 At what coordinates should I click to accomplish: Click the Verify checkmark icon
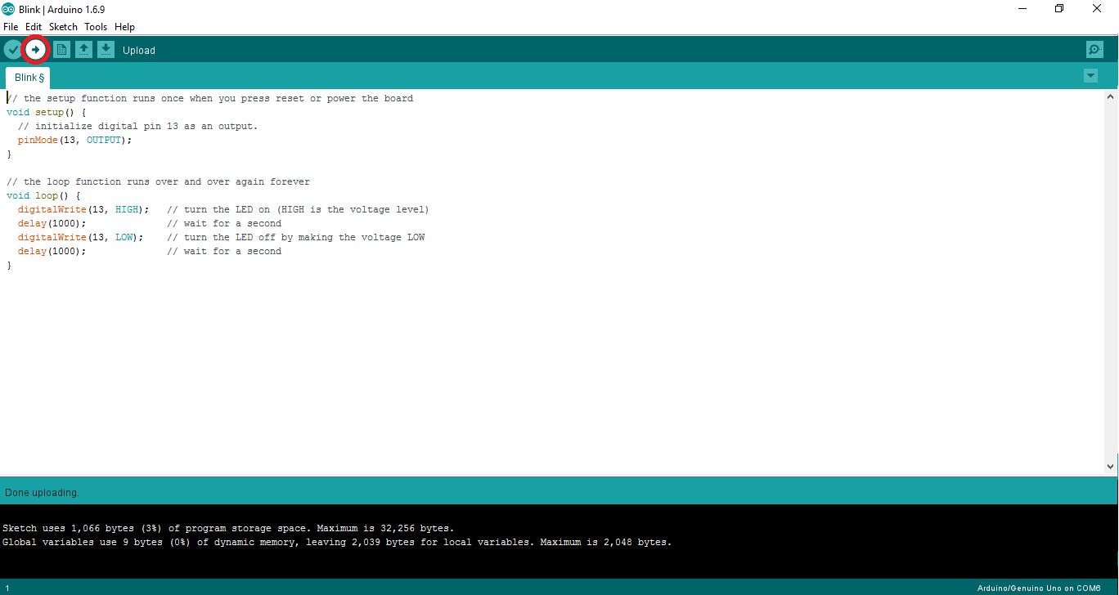coord(11,49)
